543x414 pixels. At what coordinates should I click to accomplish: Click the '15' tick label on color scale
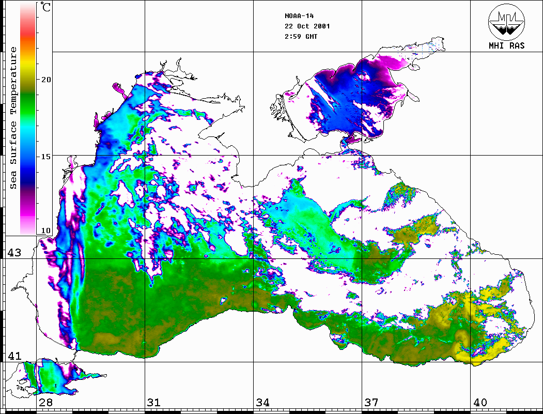[45, 157]
